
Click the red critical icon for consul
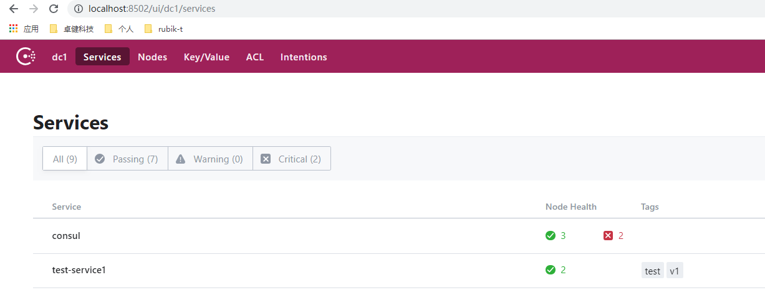[609, 236]
